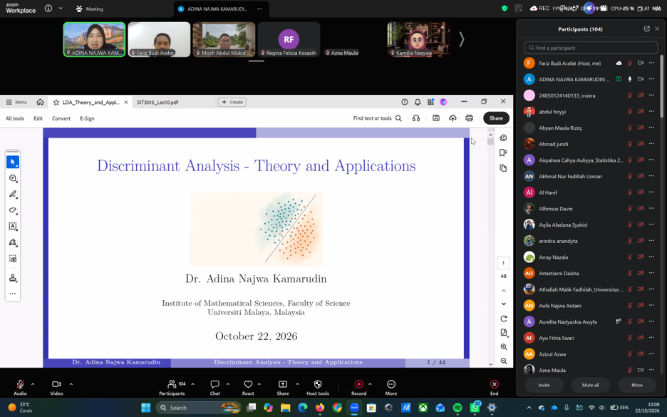Viewport: 667px width, 417px height.
Task: Zoom in on the PDF page
Action: click(504, 347)
